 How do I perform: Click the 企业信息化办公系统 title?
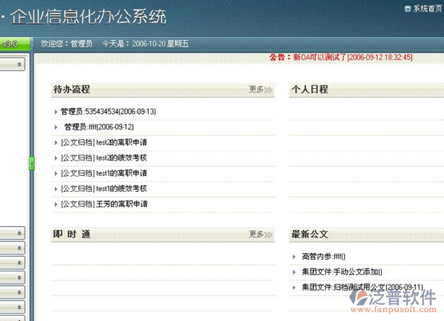88,16
